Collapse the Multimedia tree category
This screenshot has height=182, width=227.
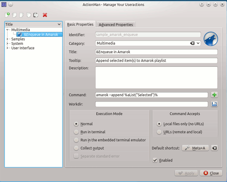click(7, 30)
